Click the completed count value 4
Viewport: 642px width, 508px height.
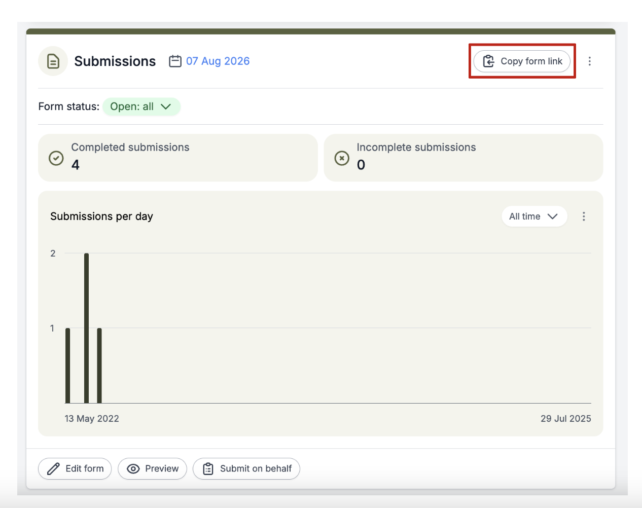(x=76, y=165)
